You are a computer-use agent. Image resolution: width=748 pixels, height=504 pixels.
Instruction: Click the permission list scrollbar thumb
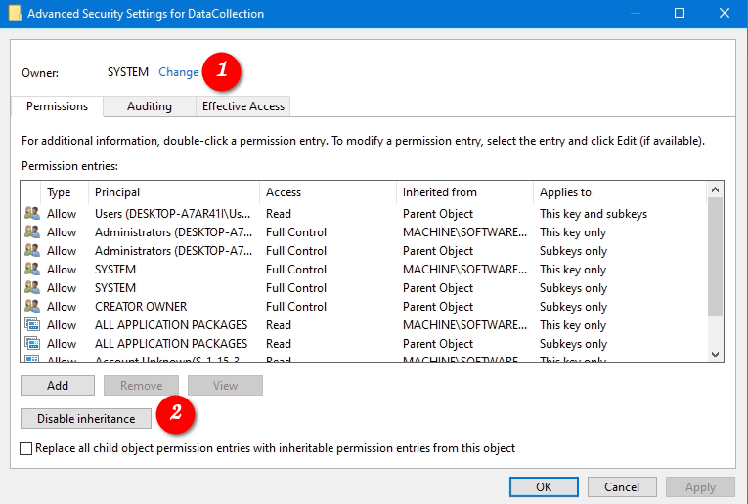[715, 257]
